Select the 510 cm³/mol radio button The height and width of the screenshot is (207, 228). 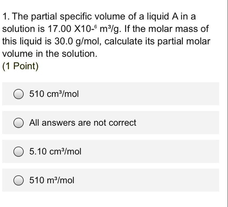(x=19, y=94)
